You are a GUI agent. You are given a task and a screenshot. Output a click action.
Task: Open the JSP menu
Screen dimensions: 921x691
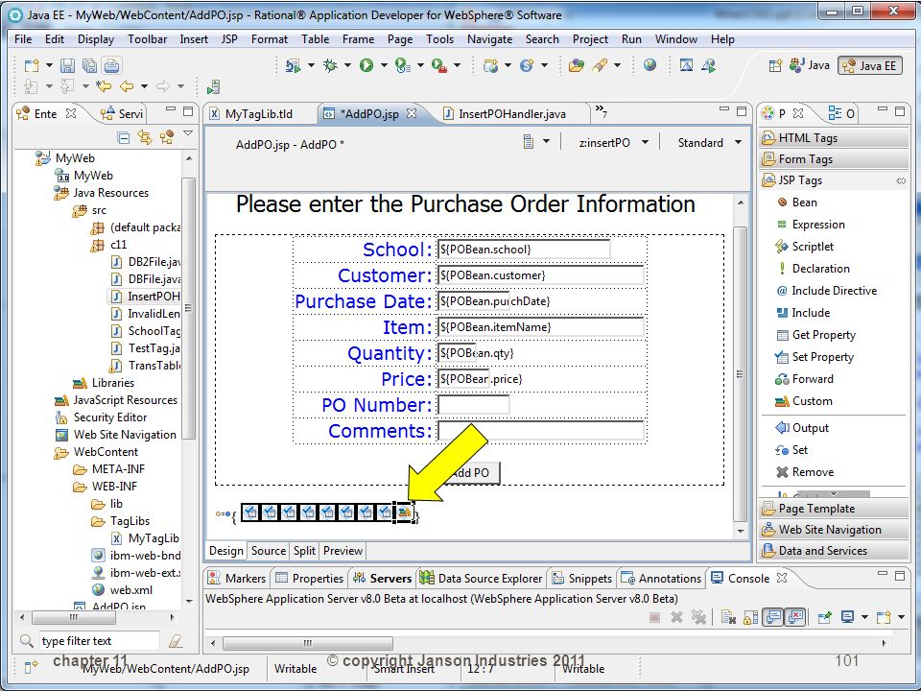click(229, 39)
